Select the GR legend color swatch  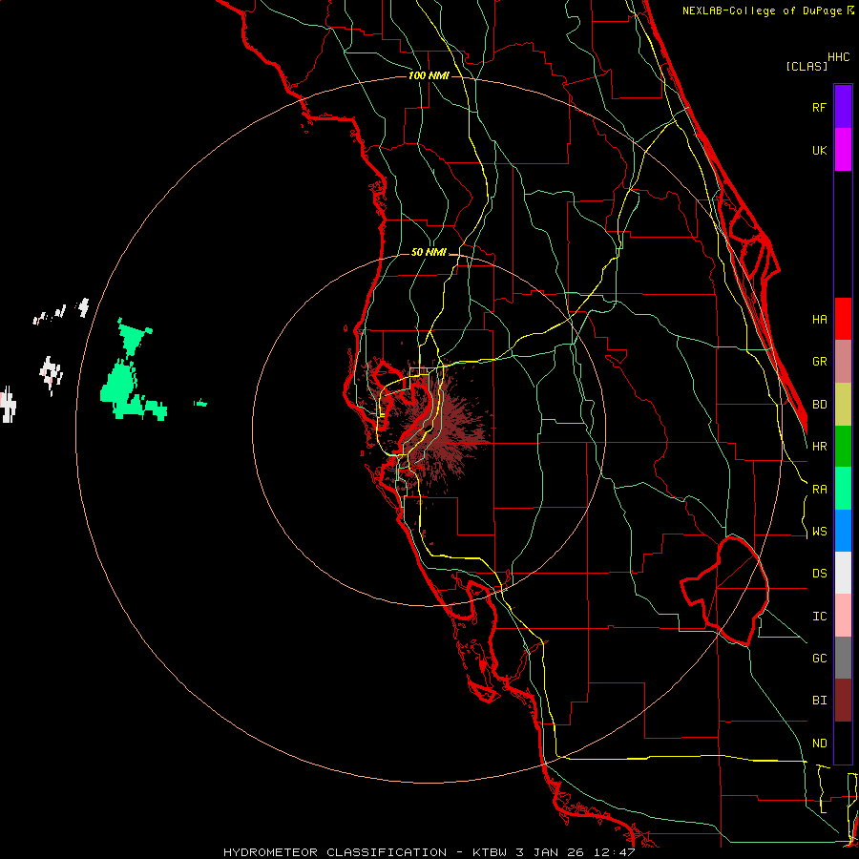(843, 362)
